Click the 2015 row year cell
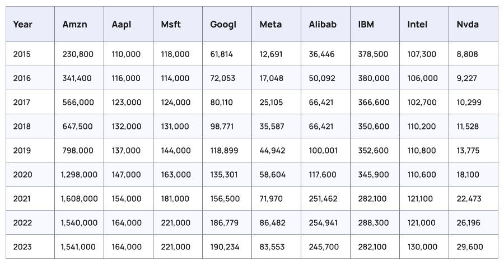The width and height of the screenshot is (504, 265). [22, 54]
